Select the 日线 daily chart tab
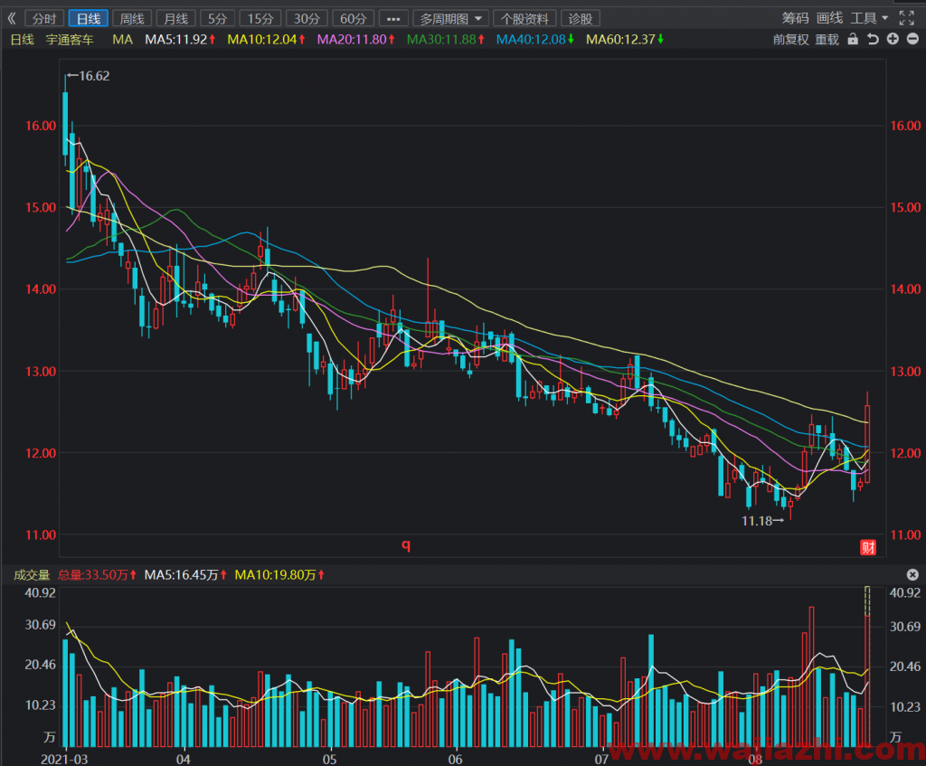Screen dimensions: 926x766 click(x=88, y=19)
